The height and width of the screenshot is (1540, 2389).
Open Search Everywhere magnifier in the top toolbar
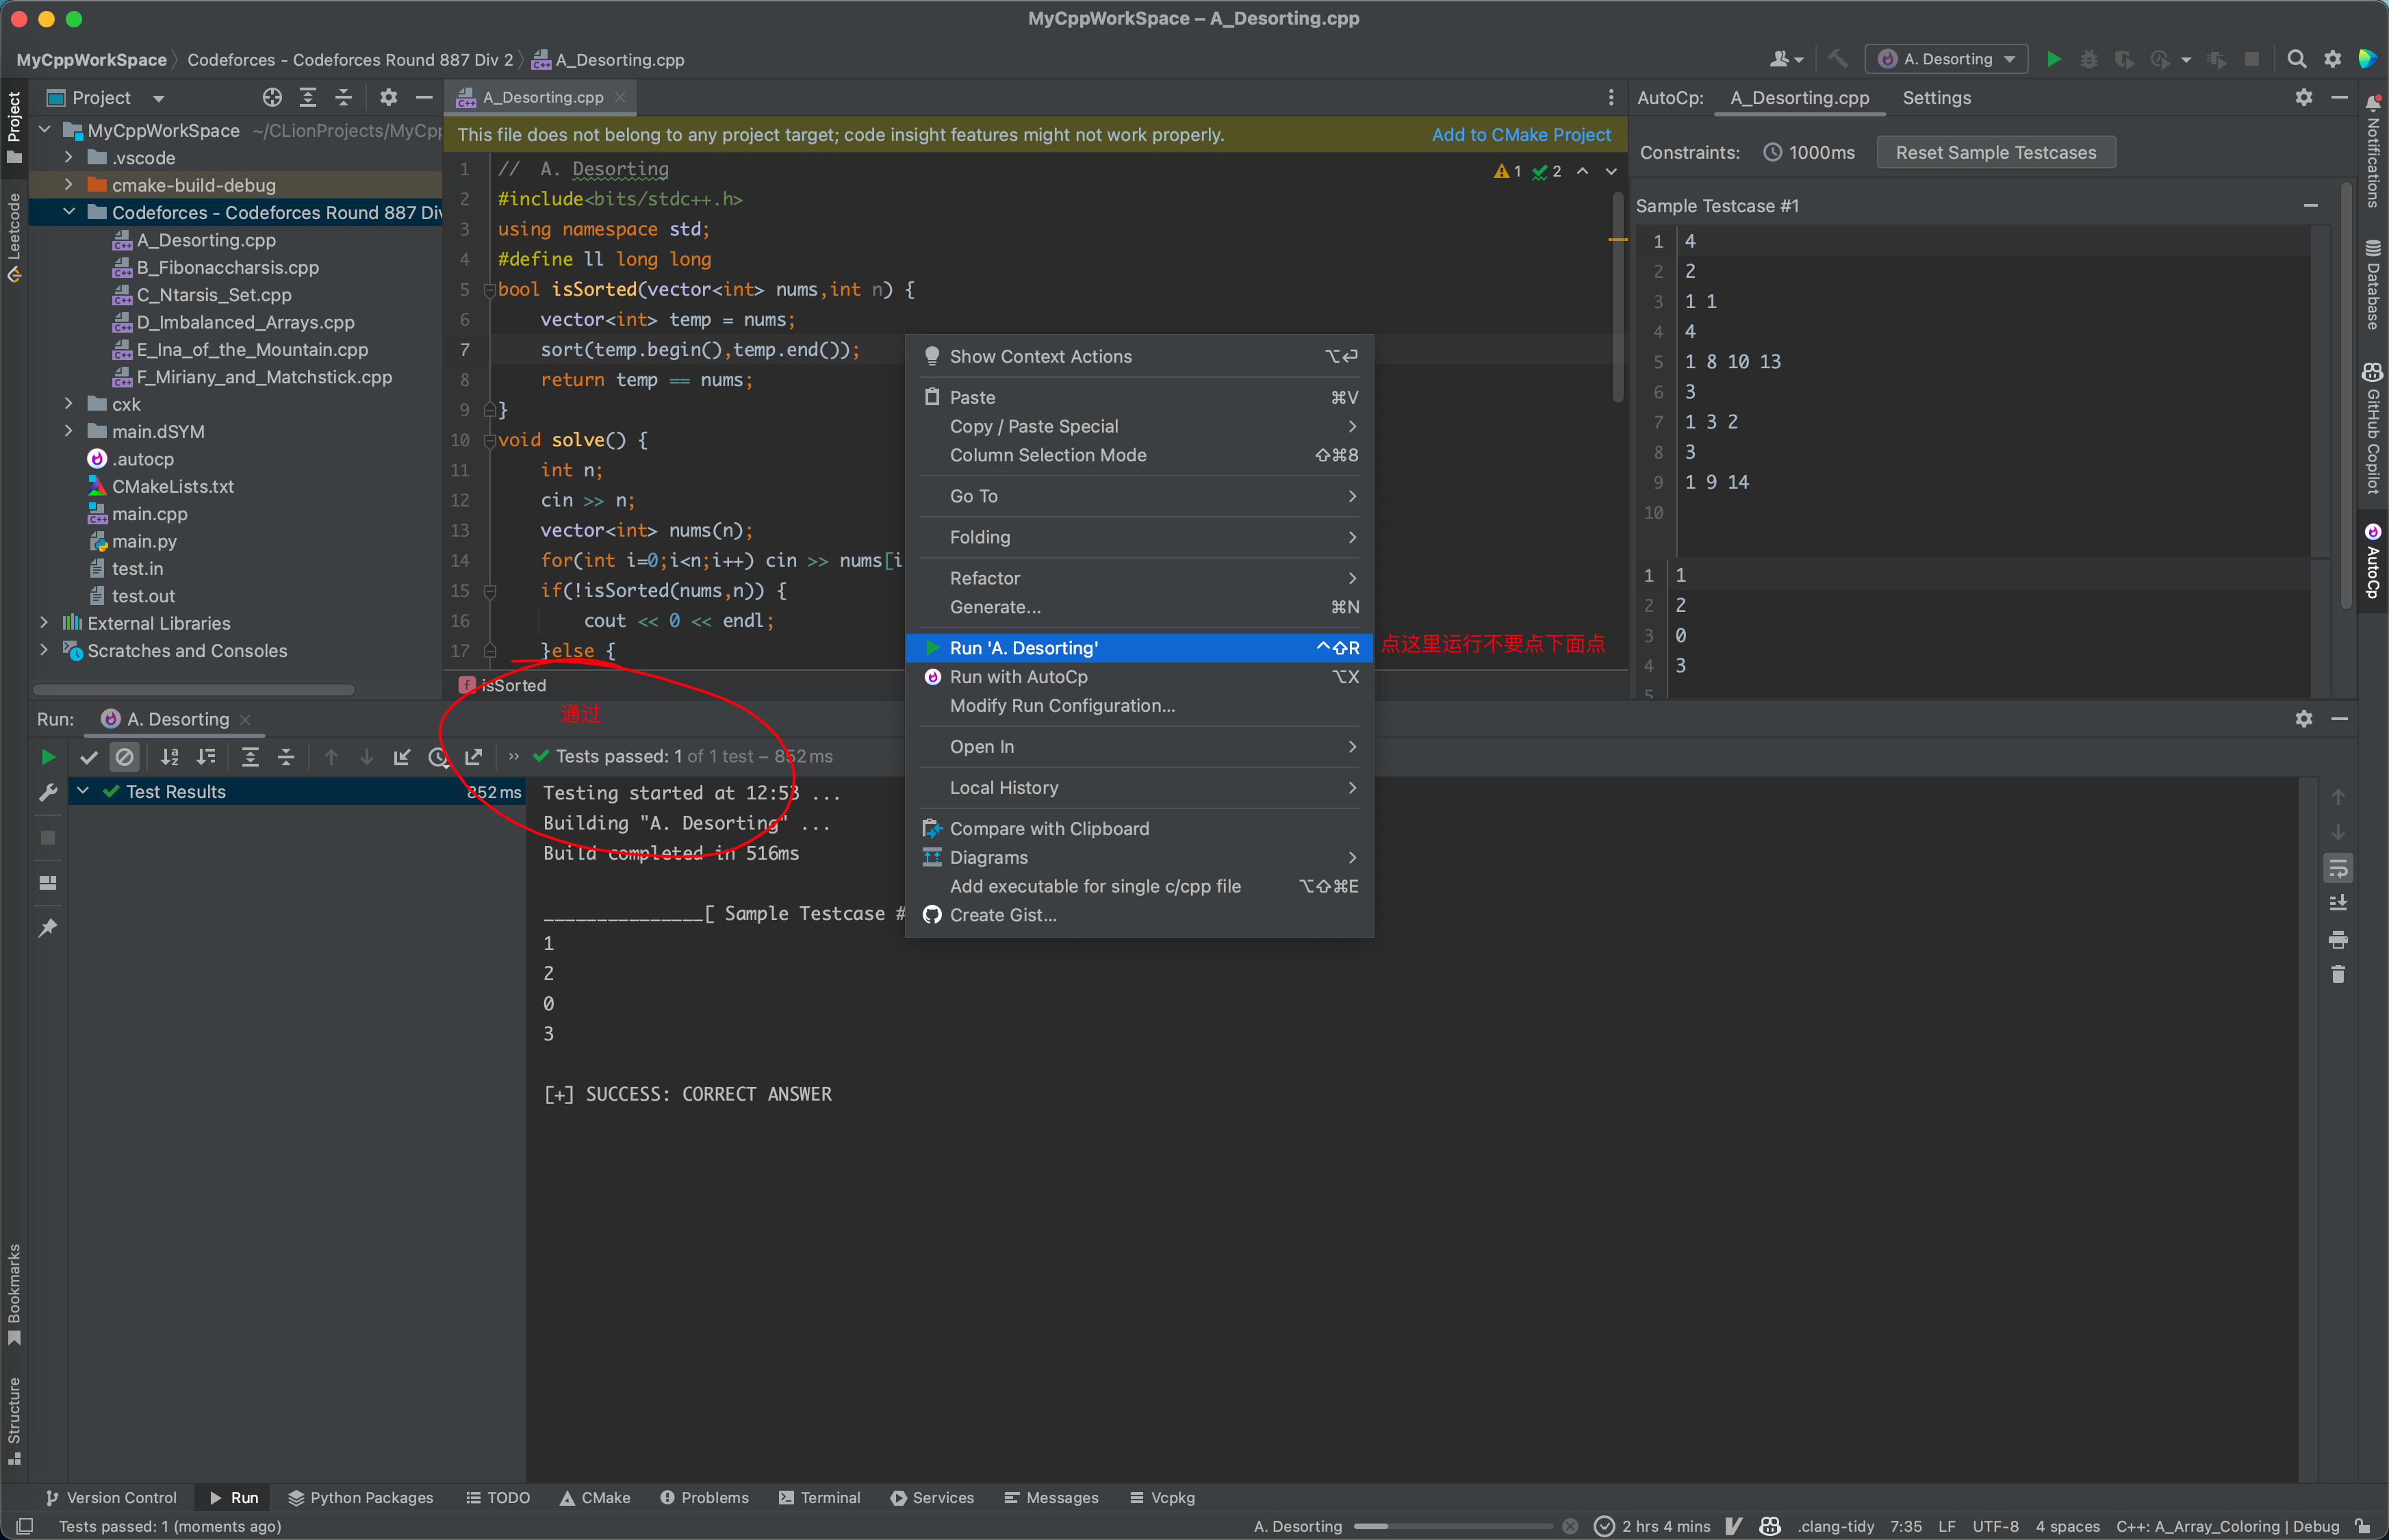[2297, 59]
